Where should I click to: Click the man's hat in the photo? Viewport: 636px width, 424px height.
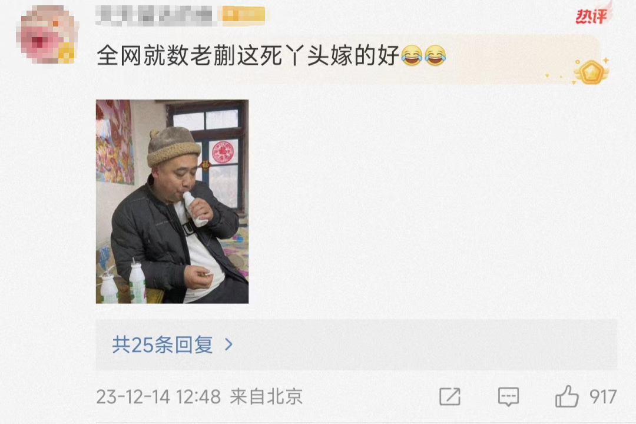click(x=173, y=146)
